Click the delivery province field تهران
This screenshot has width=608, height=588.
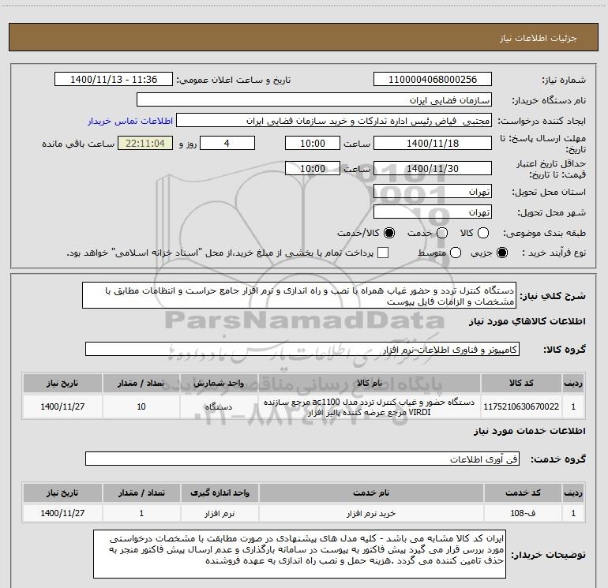pos(433,192)
